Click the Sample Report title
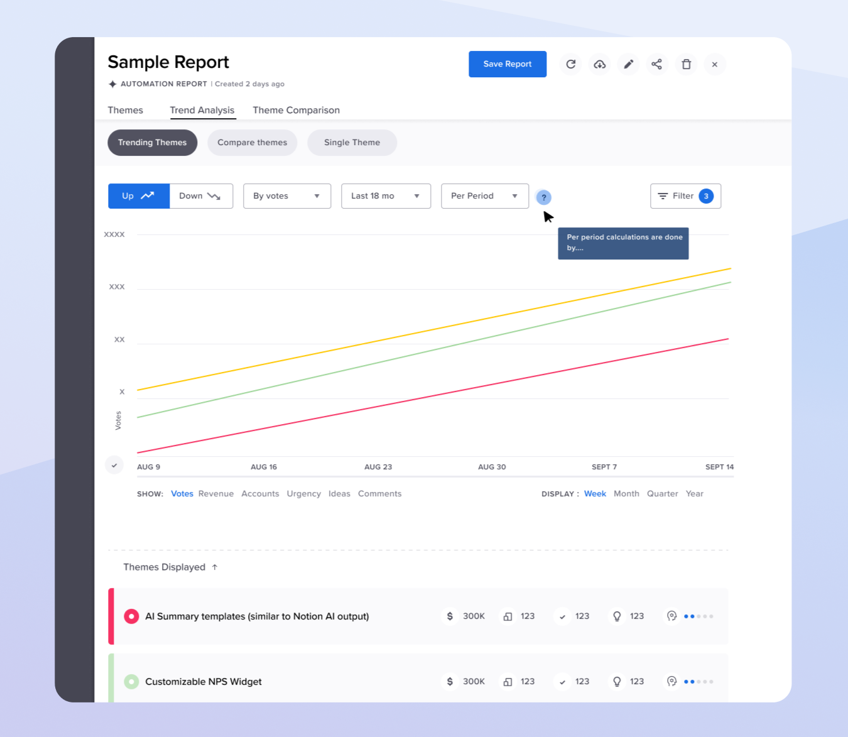This screenshot has height=737, width=848. pyautogui.click(x=168, y=62)
